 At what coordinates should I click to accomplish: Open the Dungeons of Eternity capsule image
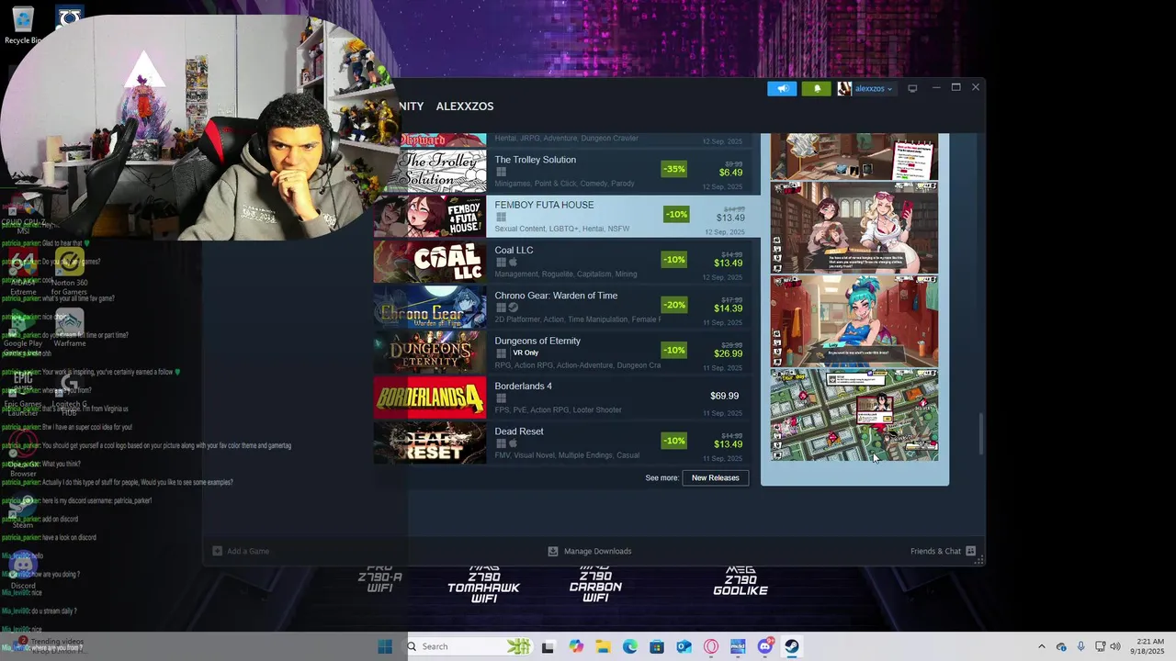coord(430,353)
